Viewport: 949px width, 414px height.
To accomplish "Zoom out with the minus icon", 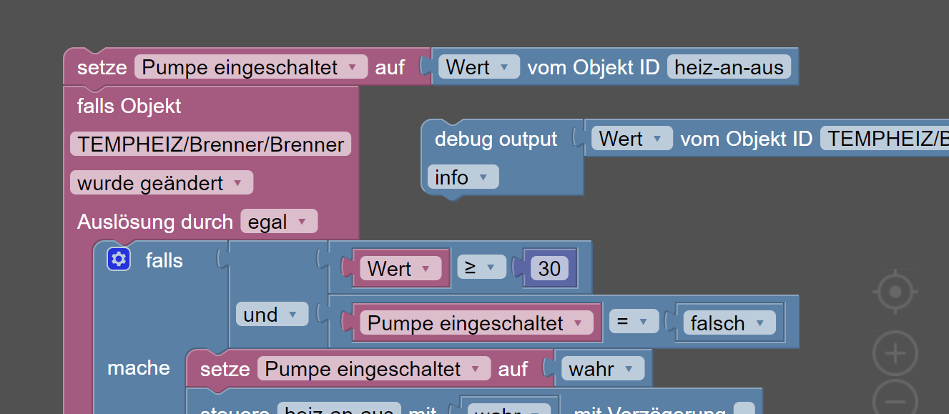I will point(895,399).
